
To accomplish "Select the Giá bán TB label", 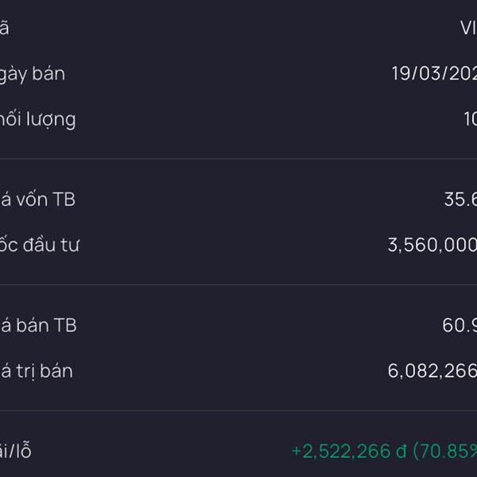I will (38, 325).
